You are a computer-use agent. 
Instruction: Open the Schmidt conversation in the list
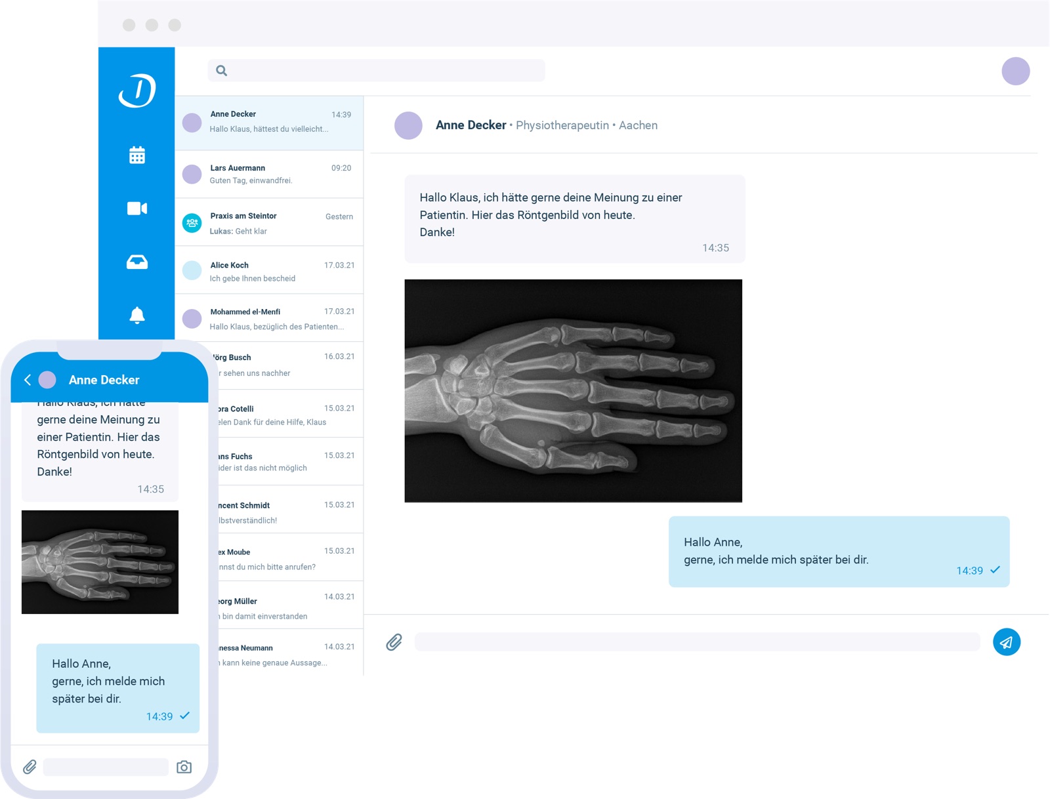tap(290, 510)
